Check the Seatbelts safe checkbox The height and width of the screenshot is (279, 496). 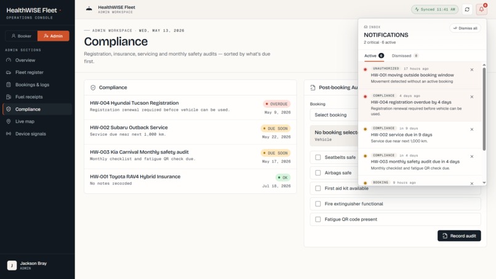(x=318, y=158)
